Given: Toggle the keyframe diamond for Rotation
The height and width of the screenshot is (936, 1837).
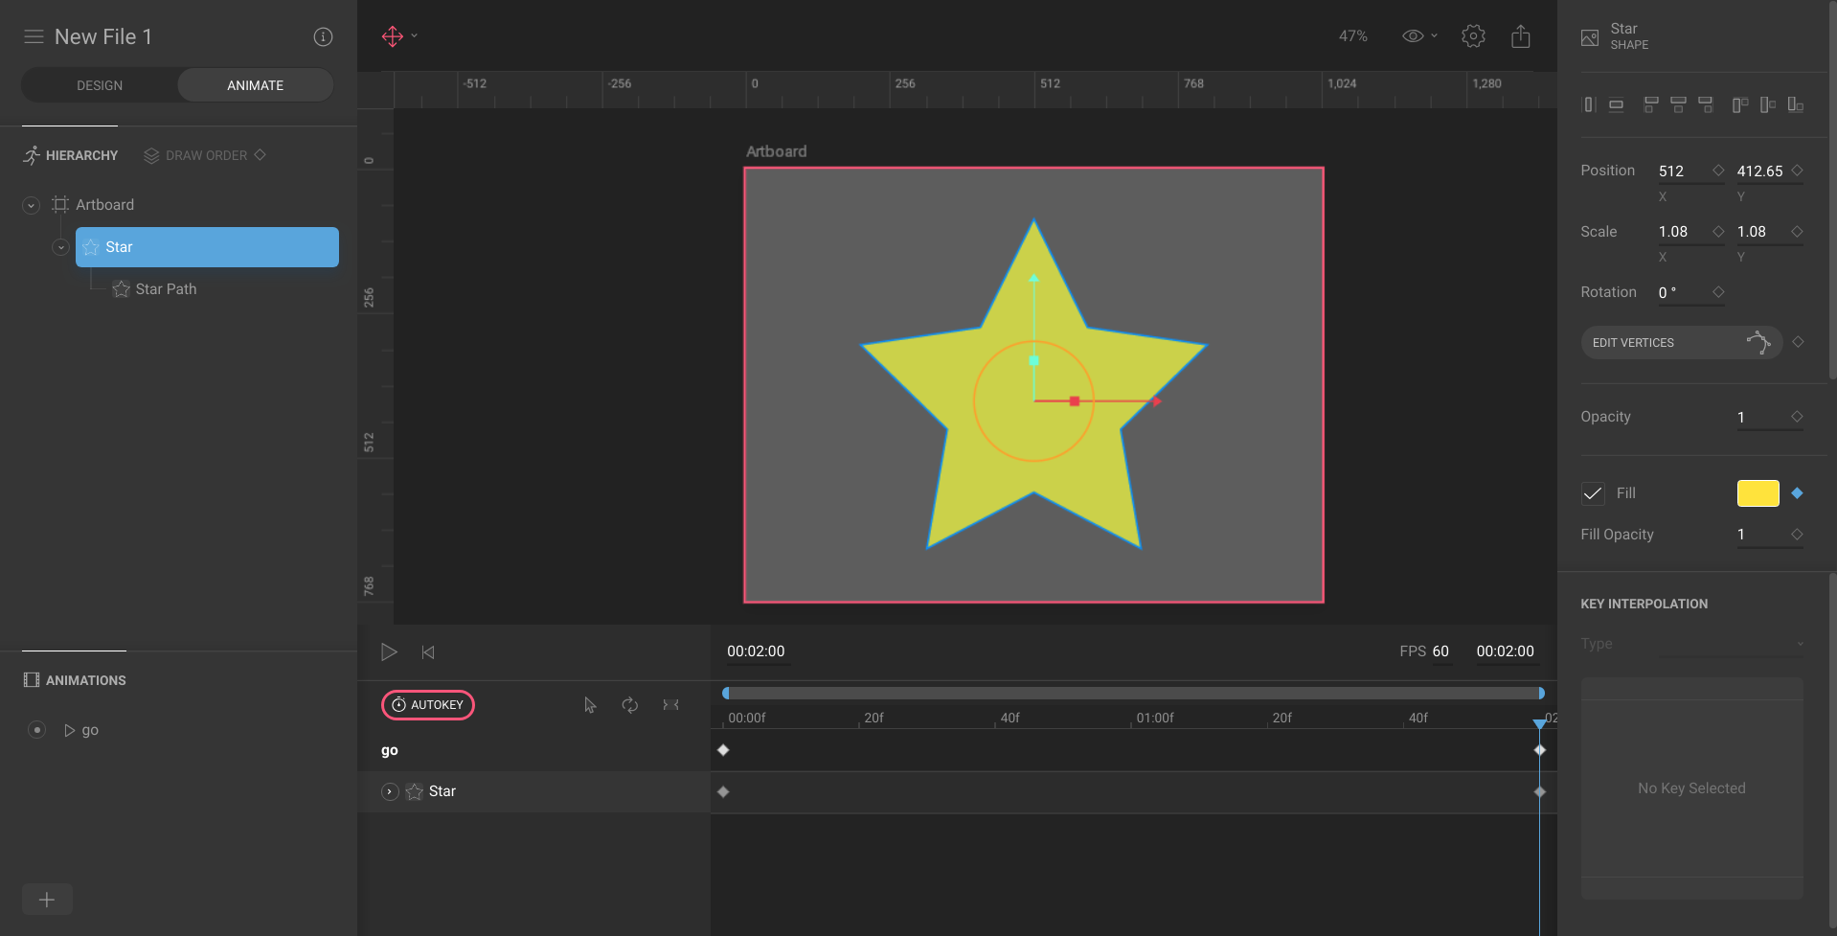Looking at the screenshot, I should tap(1719, 292).
